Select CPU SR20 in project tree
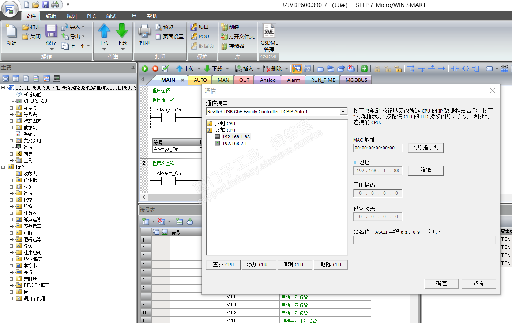512x323 pixels. (35, 101)
